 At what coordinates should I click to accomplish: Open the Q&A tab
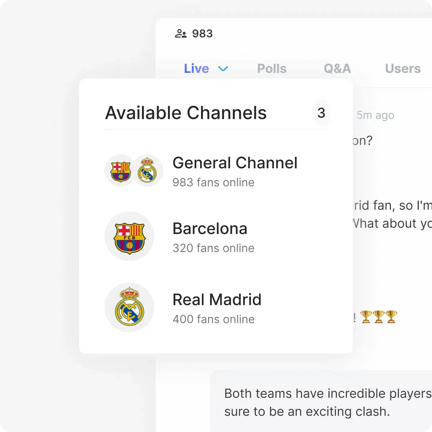(x=337, y=69)
